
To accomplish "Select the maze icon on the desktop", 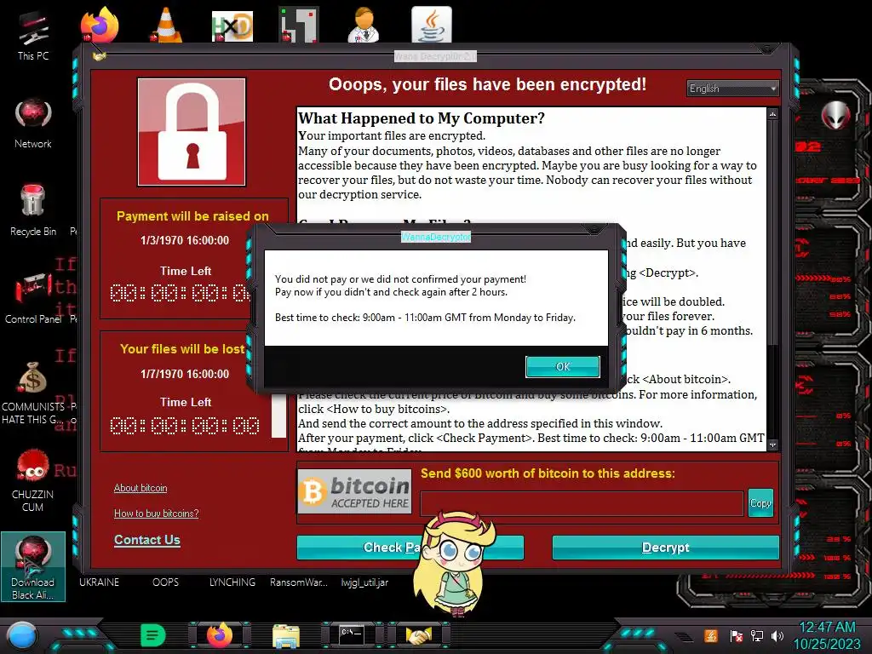I will click(x=299, y=25).
